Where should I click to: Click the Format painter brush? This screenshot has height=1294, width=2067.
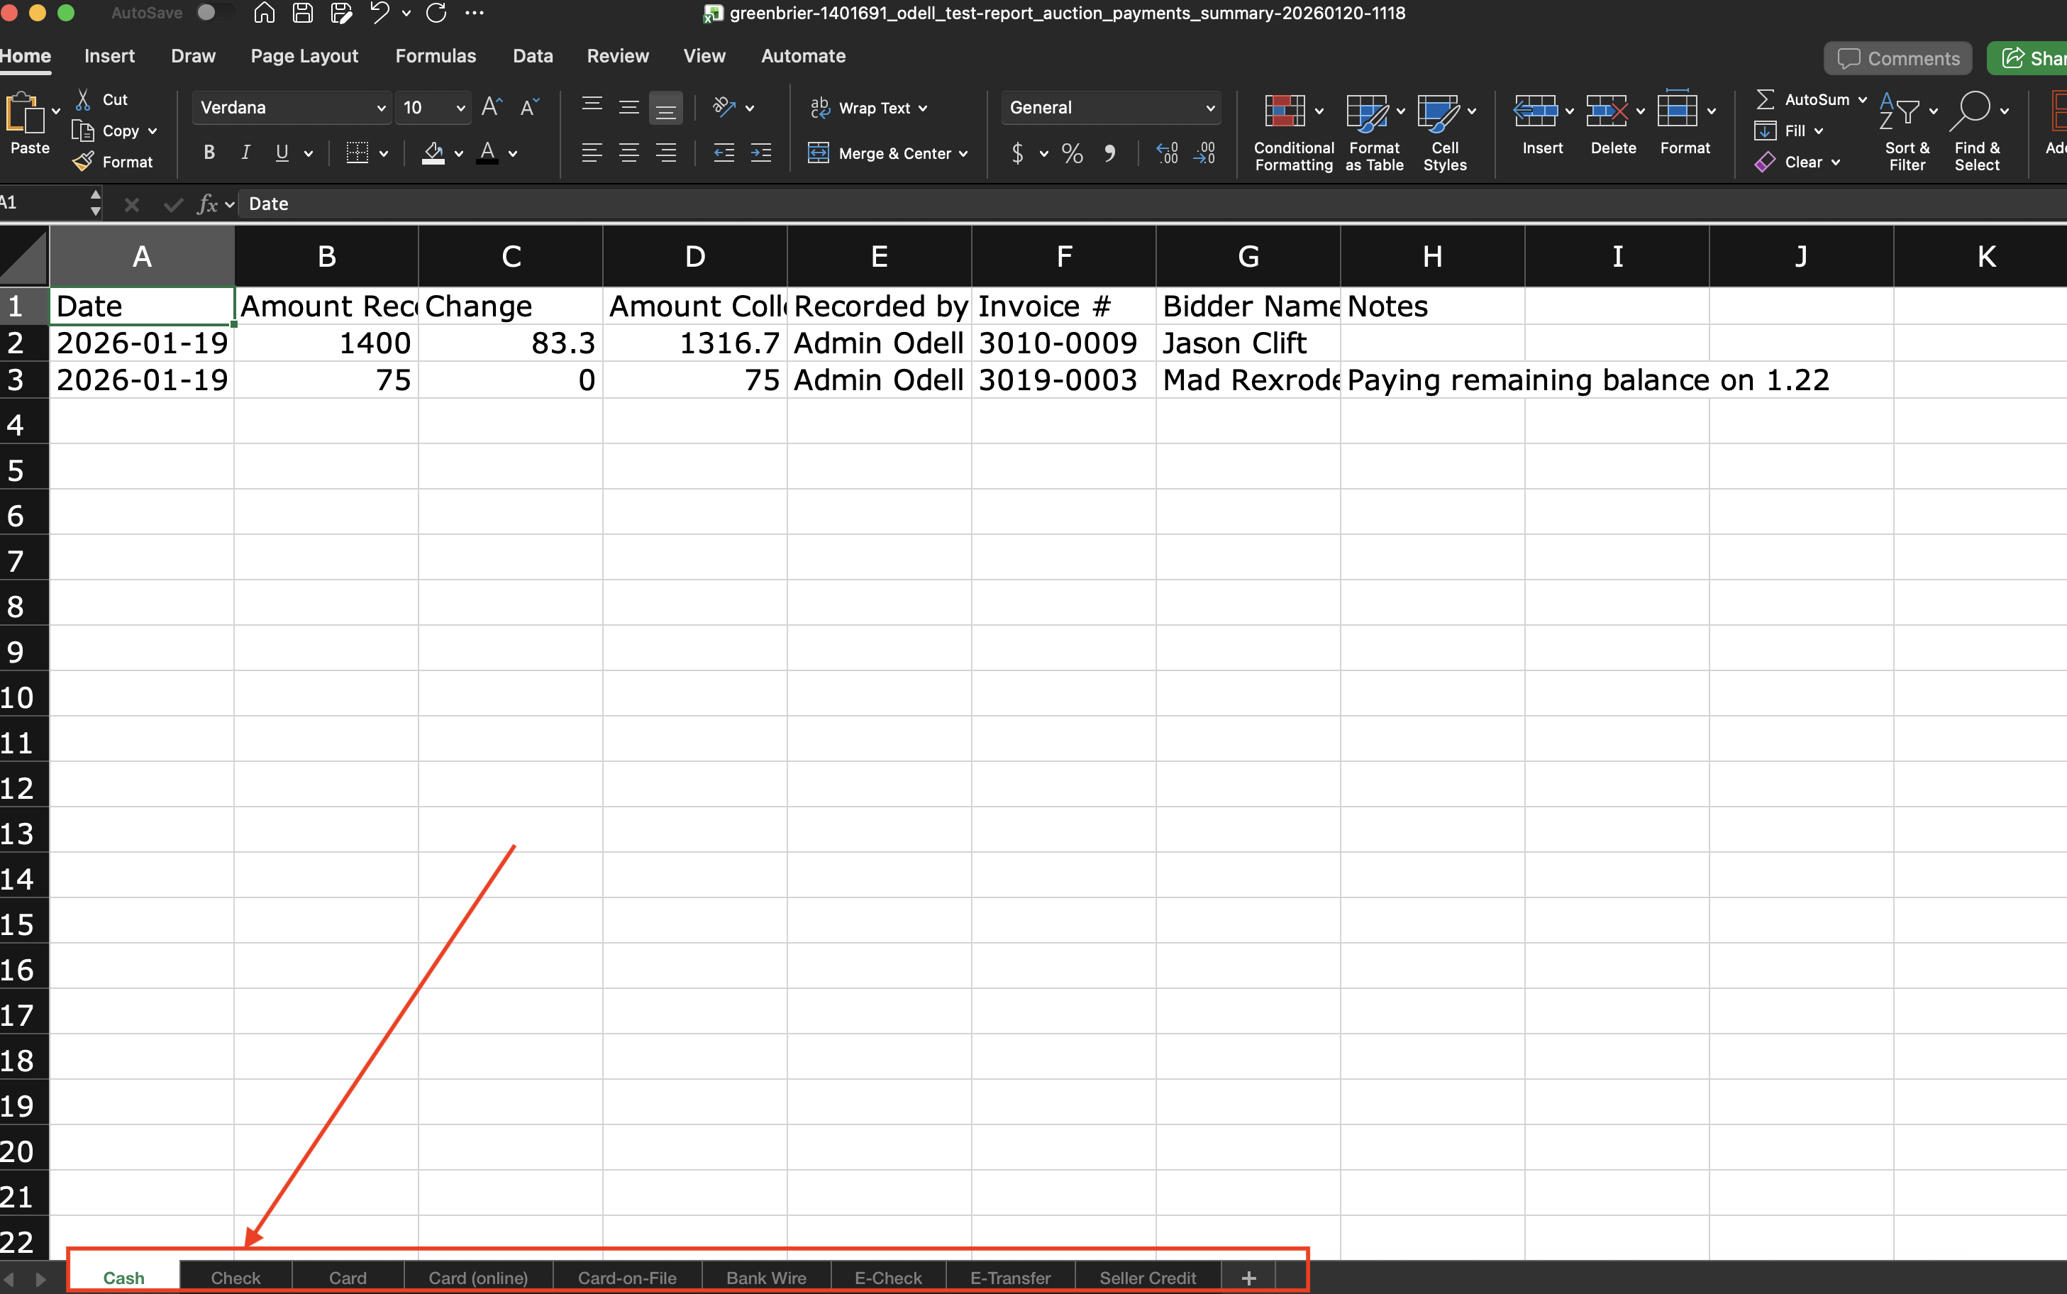83,162
